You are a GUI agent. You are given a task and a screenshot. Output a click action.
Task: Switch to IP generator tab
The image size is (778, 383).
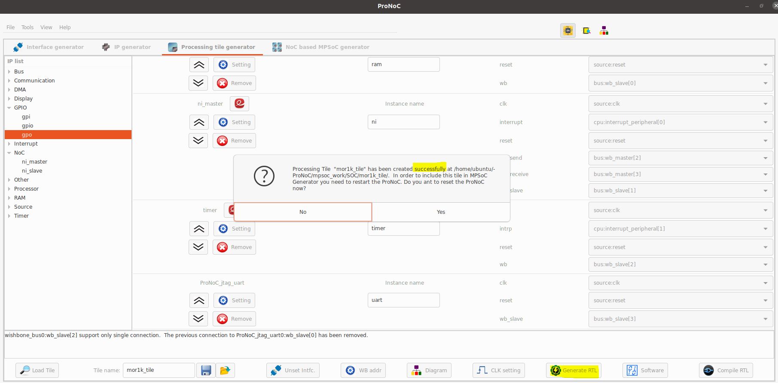pos(126,47)
